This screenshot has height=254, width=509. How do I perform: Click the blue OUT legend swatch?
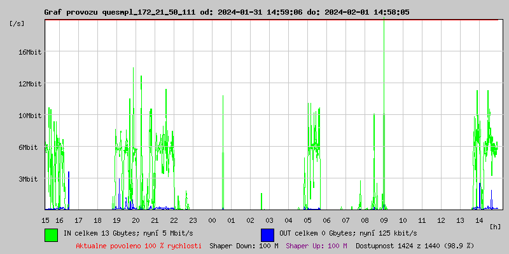pyautogui.click(x=267, y=234)
